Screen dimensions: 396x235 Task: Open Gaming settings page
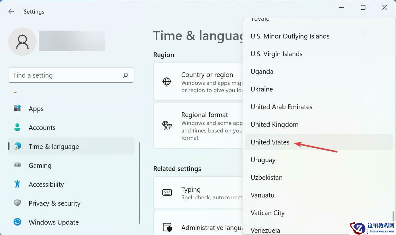pos(71,165)
